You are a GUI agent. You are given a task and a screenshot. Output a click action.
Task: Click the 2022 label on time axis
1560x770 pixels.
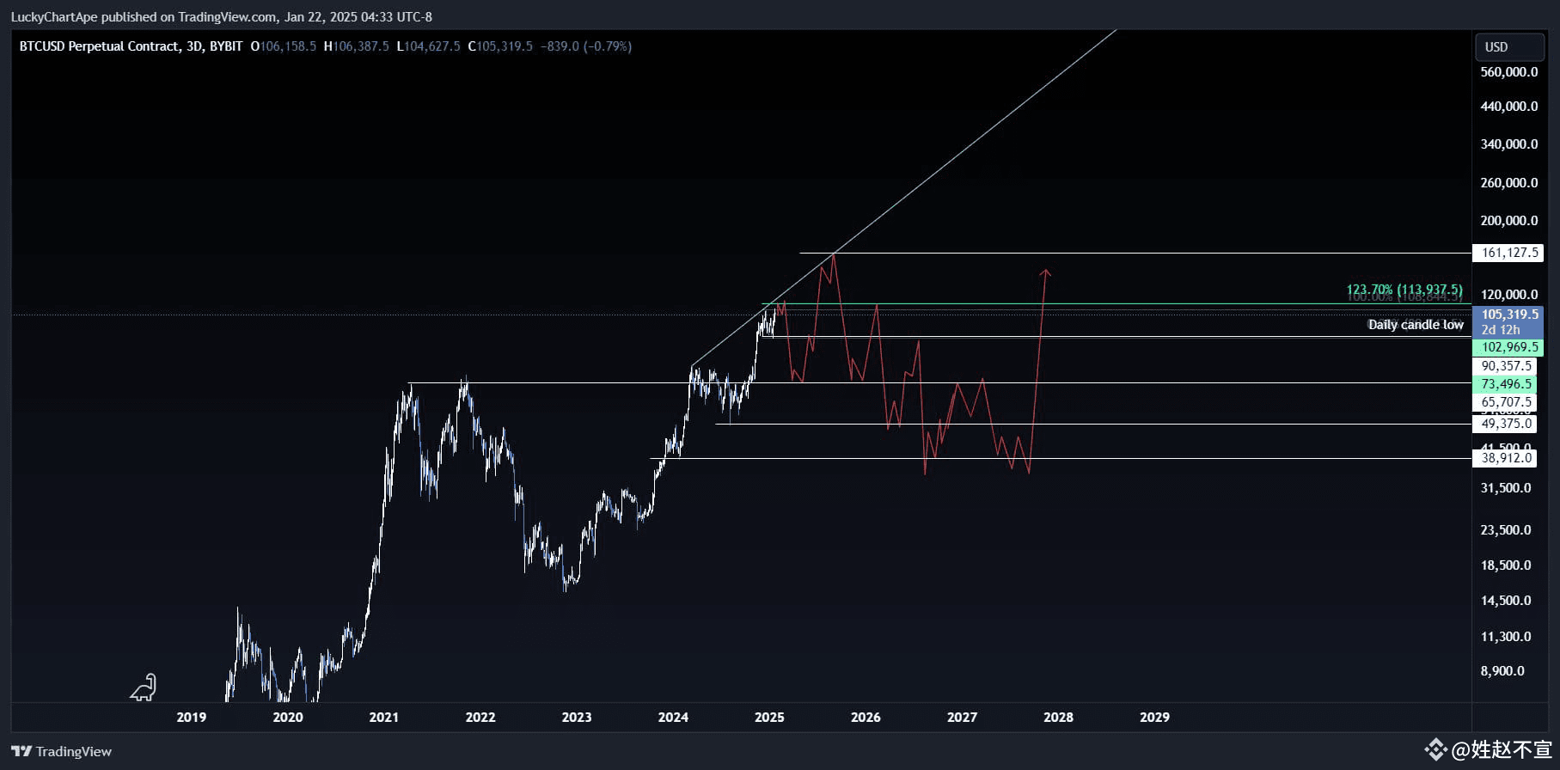point(480,718)
